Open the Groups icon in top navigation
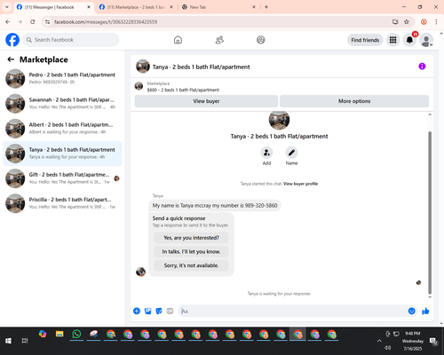 coord(261,40)
